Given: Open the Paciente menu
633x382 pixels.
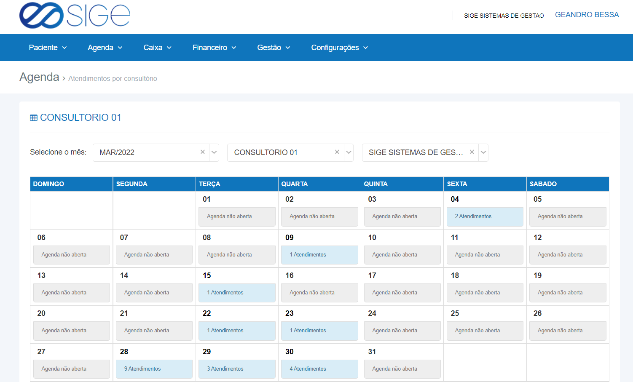Looking at the screenshot, I should (48, 48).
